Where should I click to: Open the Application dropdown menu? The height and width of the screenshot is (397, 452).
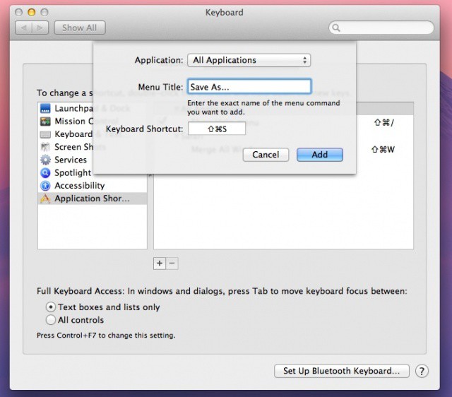[249, 60]
